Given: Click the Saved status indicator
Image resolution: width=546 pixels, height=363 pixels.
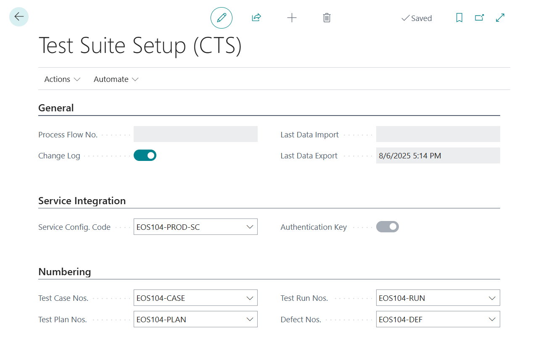Looking at the screenshot, I should [x=417, y=18].
